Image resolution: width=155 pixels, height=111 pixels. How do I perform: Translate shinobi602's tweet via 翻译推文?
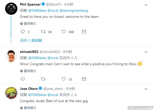(x=28, y=71)
